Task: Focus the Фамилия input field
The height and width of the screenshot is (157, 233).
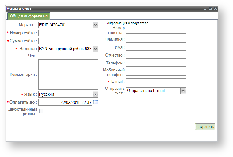Action: [156, 39]
